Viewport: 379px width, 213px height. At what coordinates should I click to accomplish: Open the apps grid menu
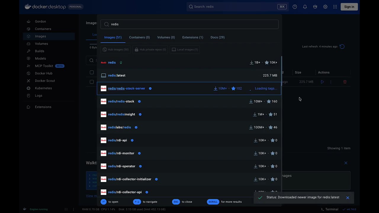[x=335, y=7]
